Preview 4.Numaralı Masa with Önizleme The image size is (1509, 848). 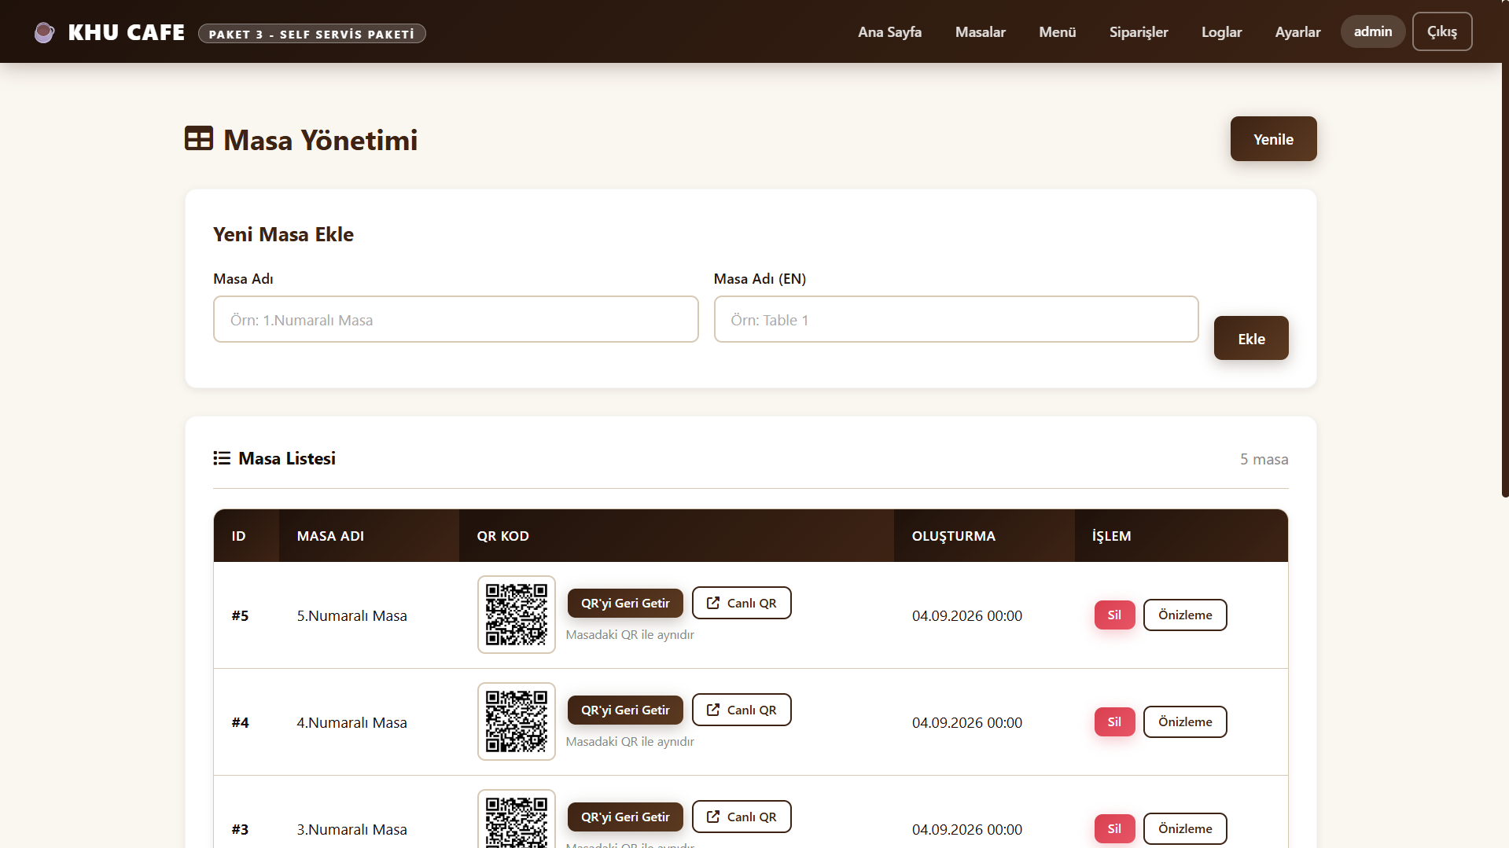pyautogui.click(x=1185, y=721)
